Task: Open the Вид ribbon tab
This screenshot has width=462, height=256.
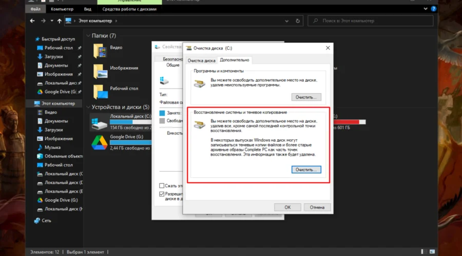Action: (88, 9)
